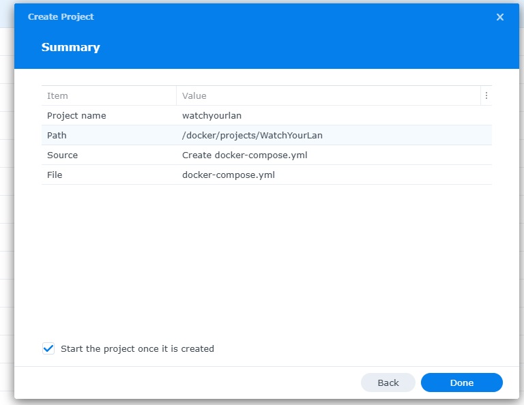The width and height of the screenshot is (524, 405).
Task: Select the Source row label
Action: [x=62, y=155]
